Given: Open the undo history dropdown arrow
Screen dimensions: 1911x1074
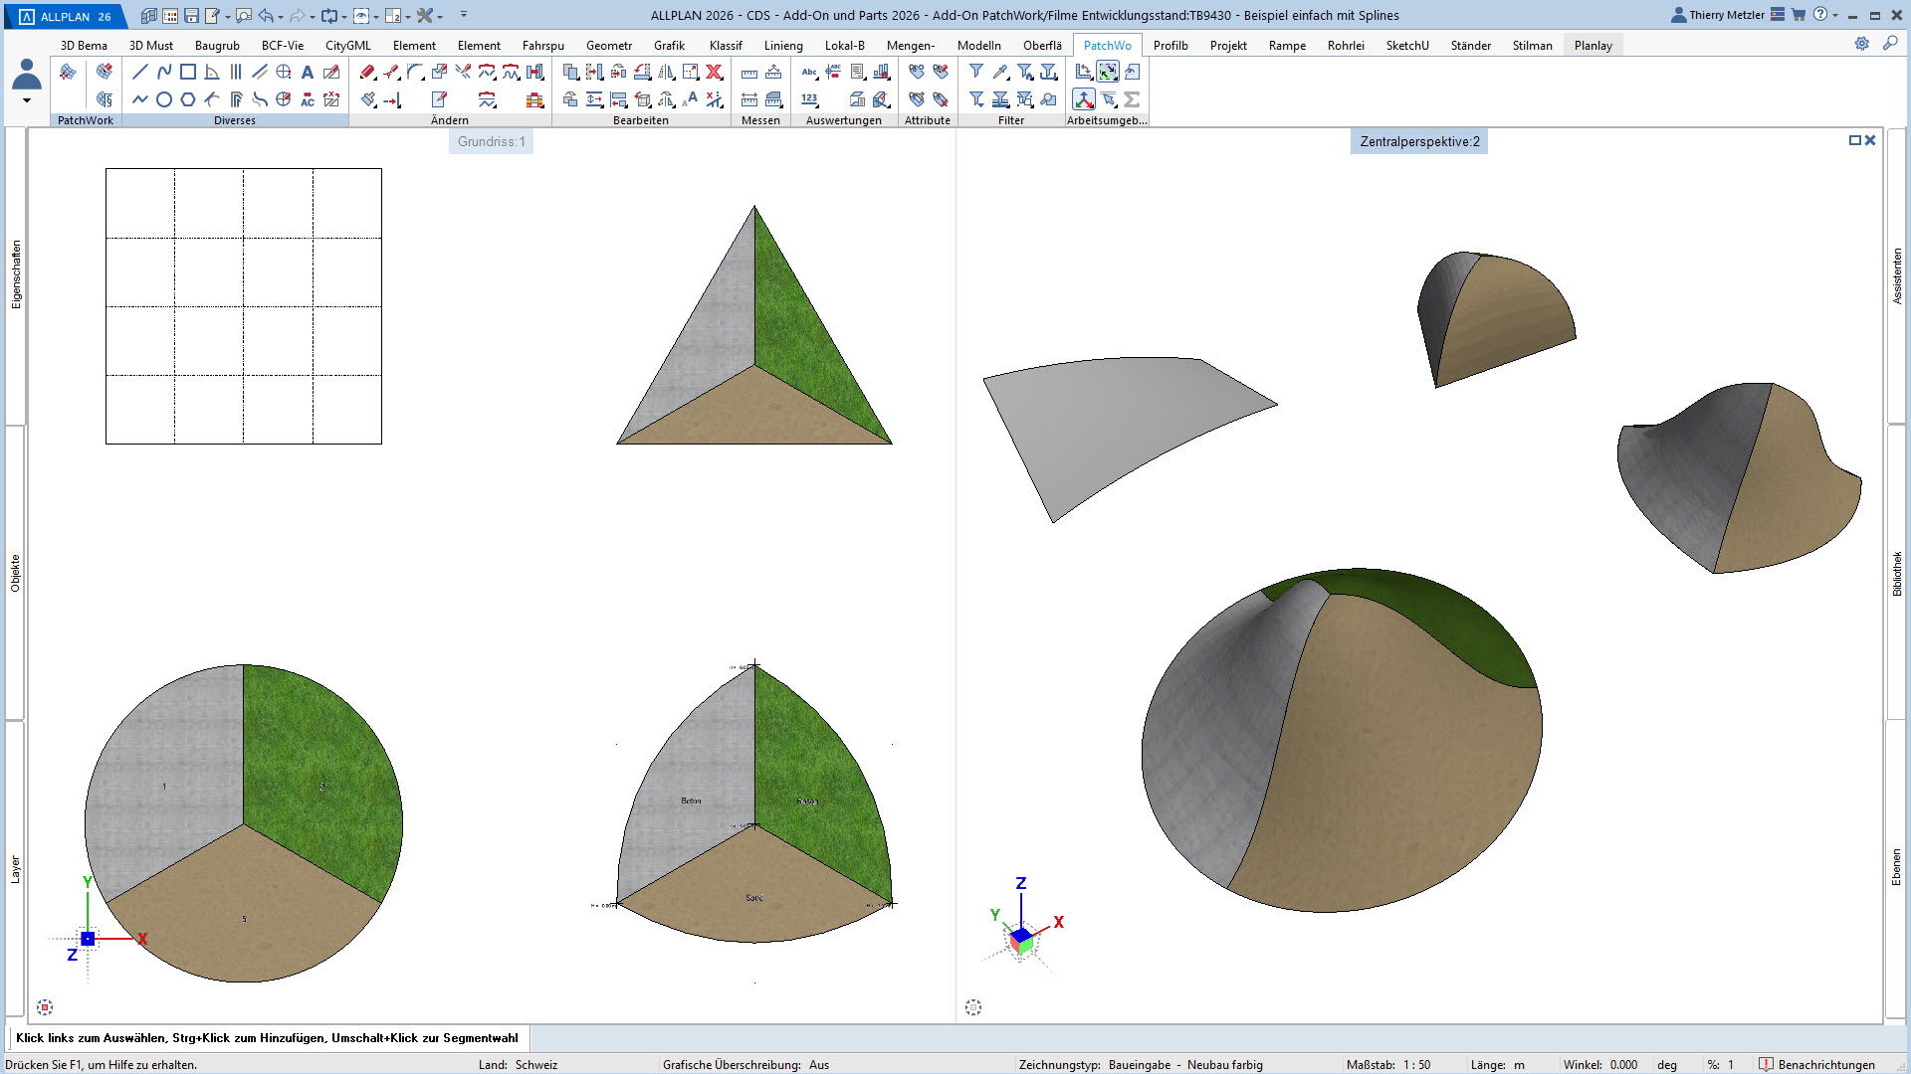Looking at the screenshot, I should (x=281, y=16).
